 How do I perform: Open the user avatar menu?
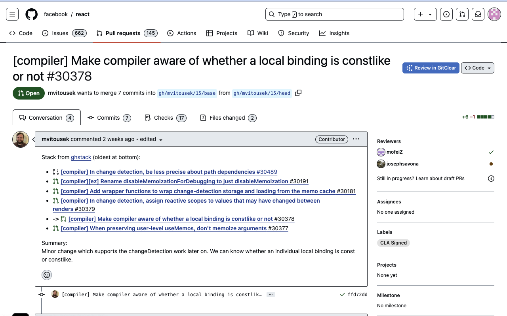point(494,14)
